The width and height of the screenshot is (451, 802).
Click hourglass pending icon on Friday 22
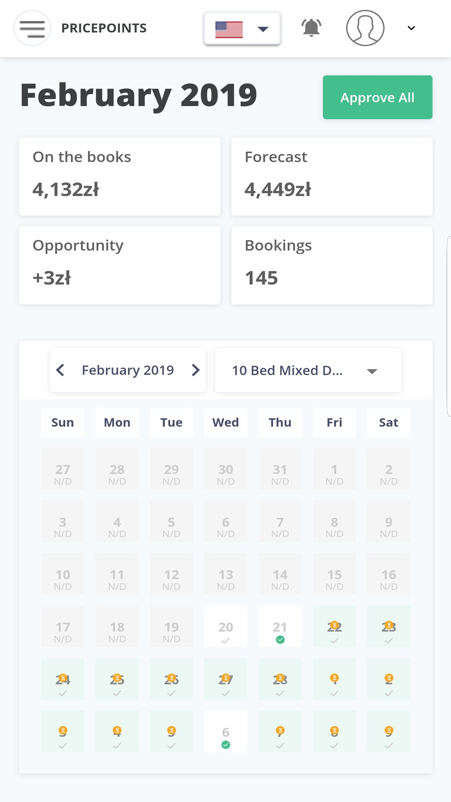(x=334, y=625)
